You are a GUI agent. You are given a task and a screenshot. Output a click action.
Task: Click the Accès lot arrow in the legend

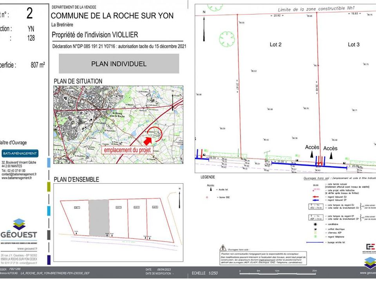pyautogui.click(x=211, y=190)
